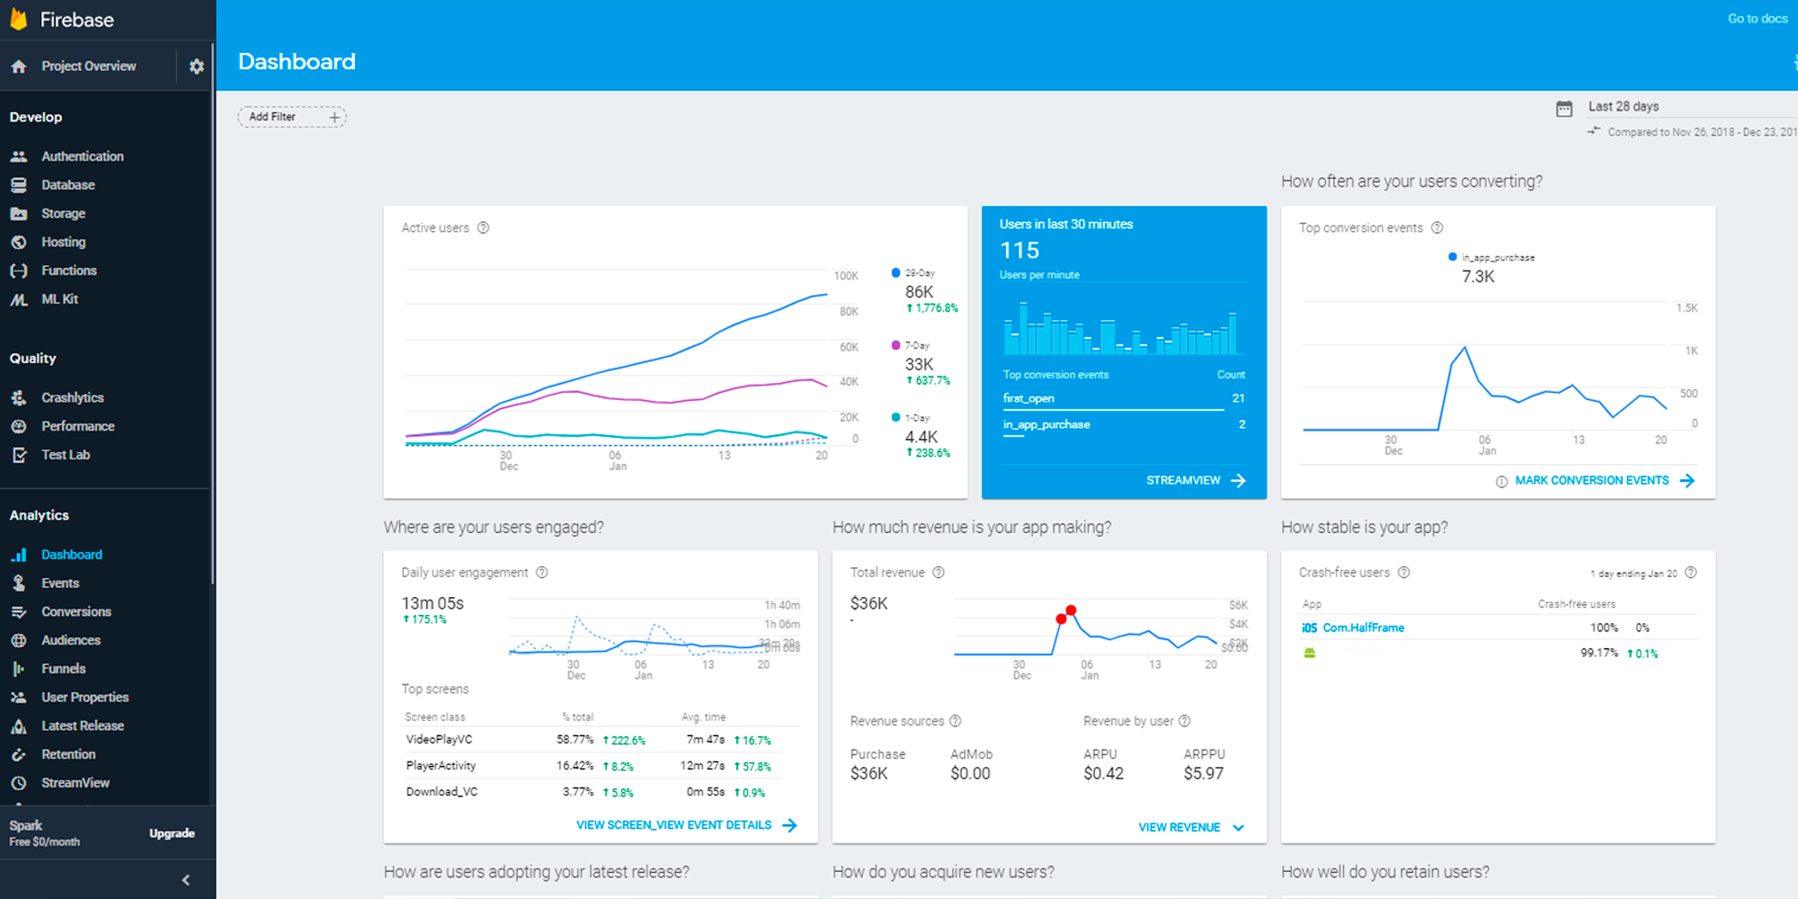Click the Upgrade plan button

pyautogui.click(x=172, y=833)
